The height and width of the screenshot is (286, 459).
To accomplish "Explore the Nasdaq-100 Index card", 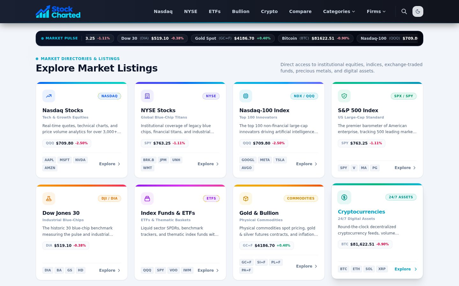I will point(307,164).
